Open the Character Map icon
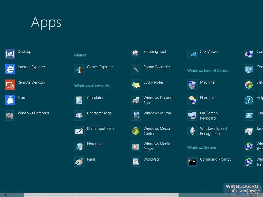The height and width of the screenshot is (197, 263). coord(79,115)
